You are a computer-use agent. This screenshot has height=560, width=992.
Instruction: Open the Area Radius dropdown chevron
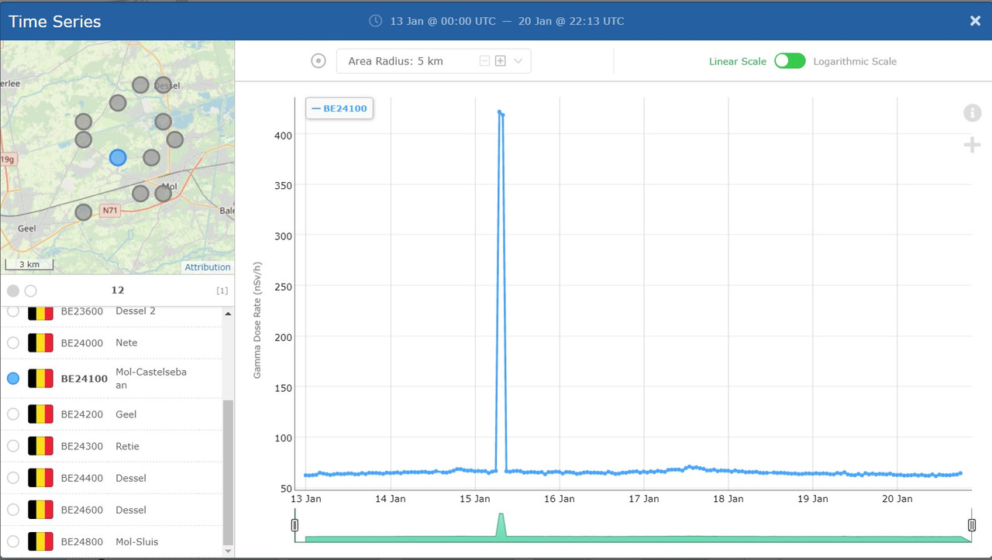518,61
